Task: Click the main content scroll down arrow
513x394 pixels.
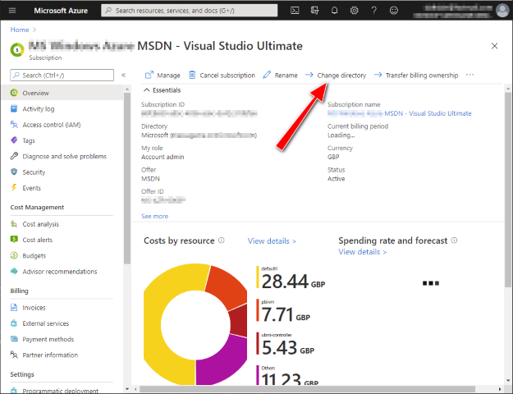Action: click(508, 381)
